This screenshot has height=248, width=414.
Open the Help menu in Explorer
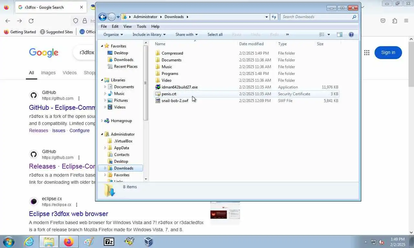[155, 26]
